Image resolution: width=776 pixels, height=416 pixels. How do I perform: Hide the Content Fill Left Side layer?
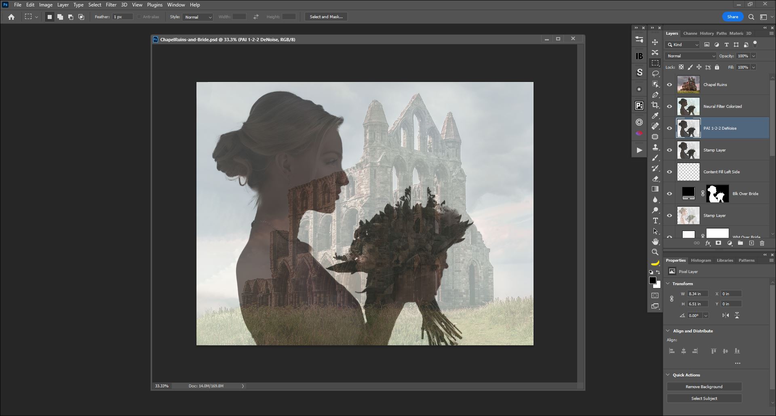pos(669,172)
